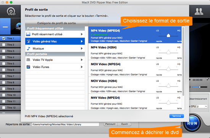Check the Titre 7 checkbox
This screenshot has height=138, width=210.
click(x=3, y=76)
